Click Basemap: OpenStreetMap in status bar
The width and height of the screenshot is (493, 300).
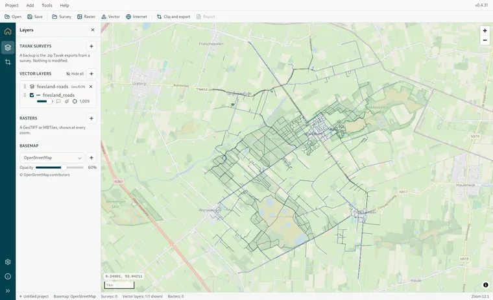(75, 297)
